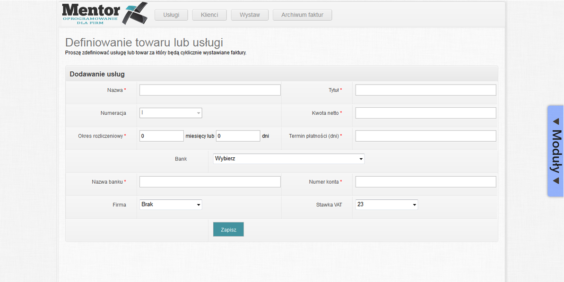Expand the Moduły side panel
The image size is (564, 282).
point(555,151)
